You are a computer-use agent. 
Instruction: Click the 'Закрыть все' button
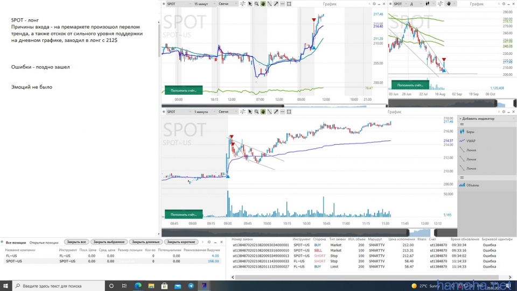pos(76,242)
